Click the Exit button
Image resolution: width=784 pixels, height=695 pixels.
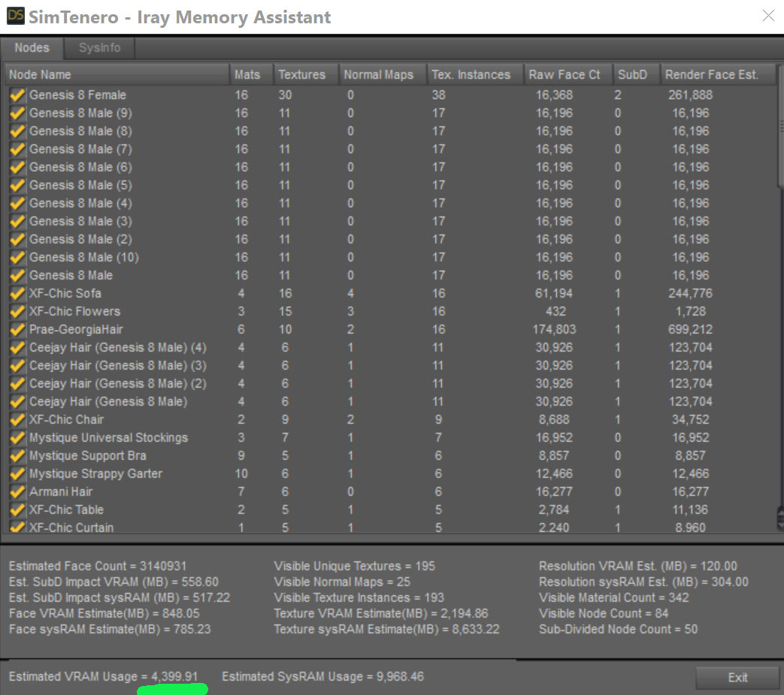[x=737, y=678]
